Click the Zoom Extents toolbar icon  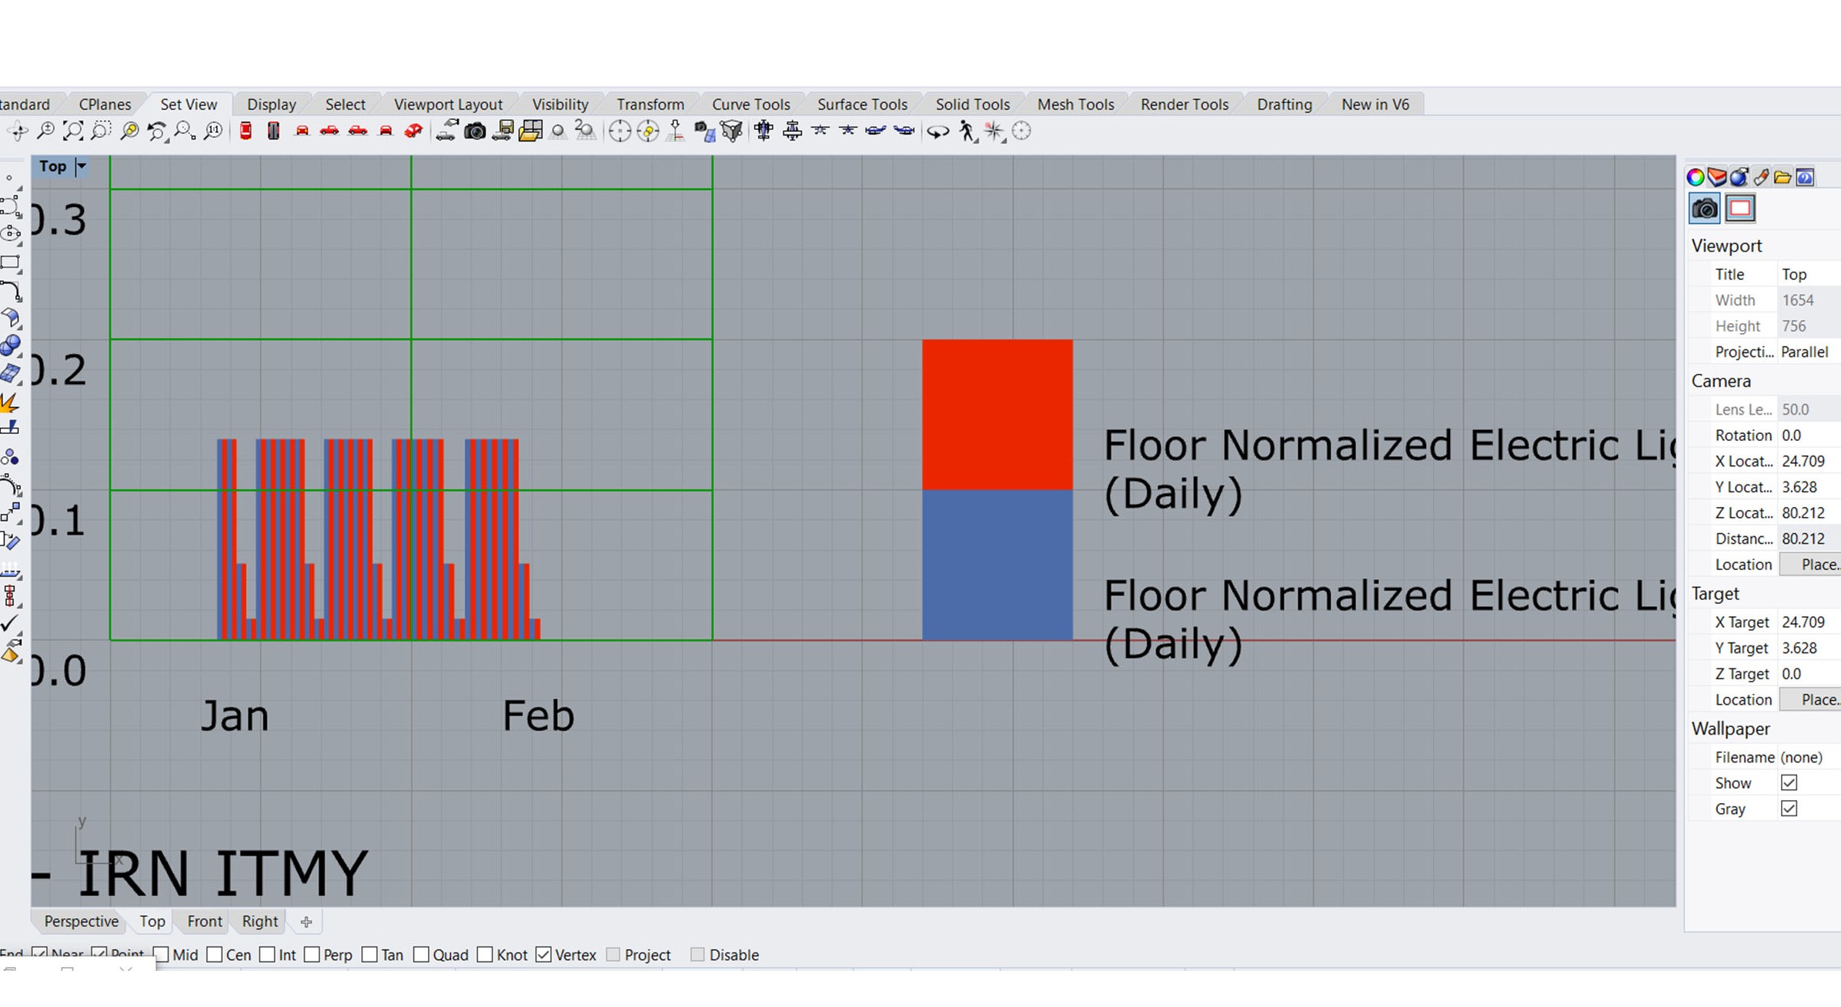tap(73, 131)
